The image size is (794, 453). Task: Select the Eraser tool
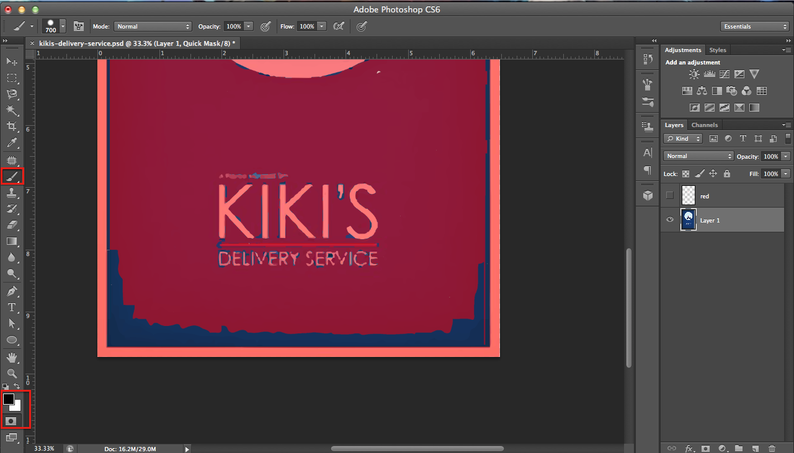12,225
